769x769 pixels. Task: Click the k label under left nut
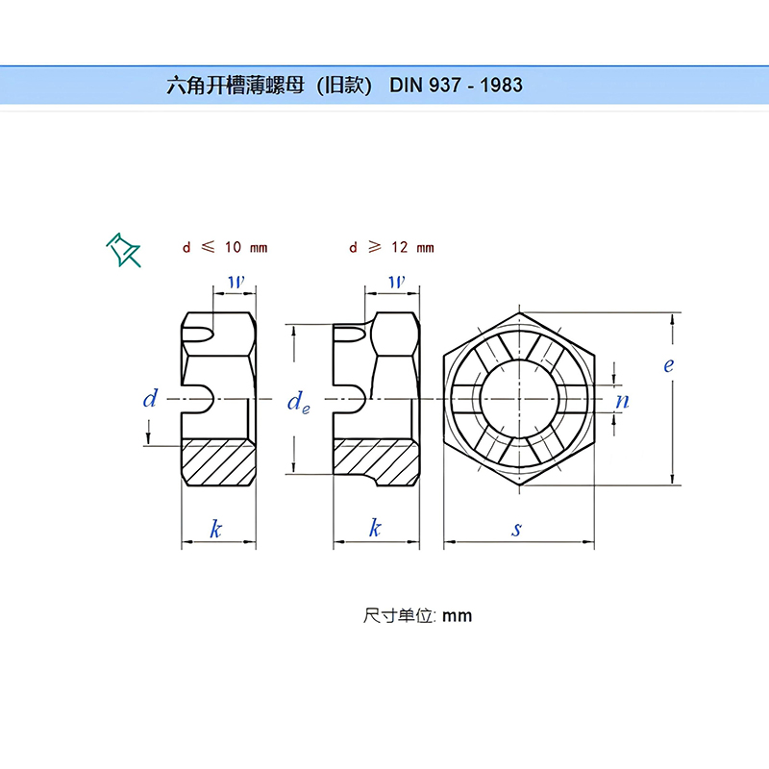[x=216, y=529]
